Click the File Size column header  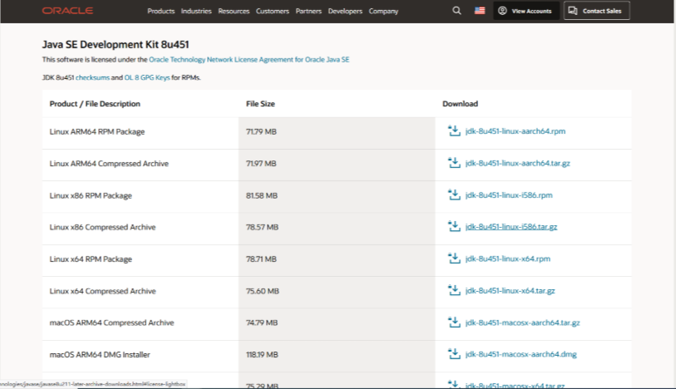coord(260,103)
